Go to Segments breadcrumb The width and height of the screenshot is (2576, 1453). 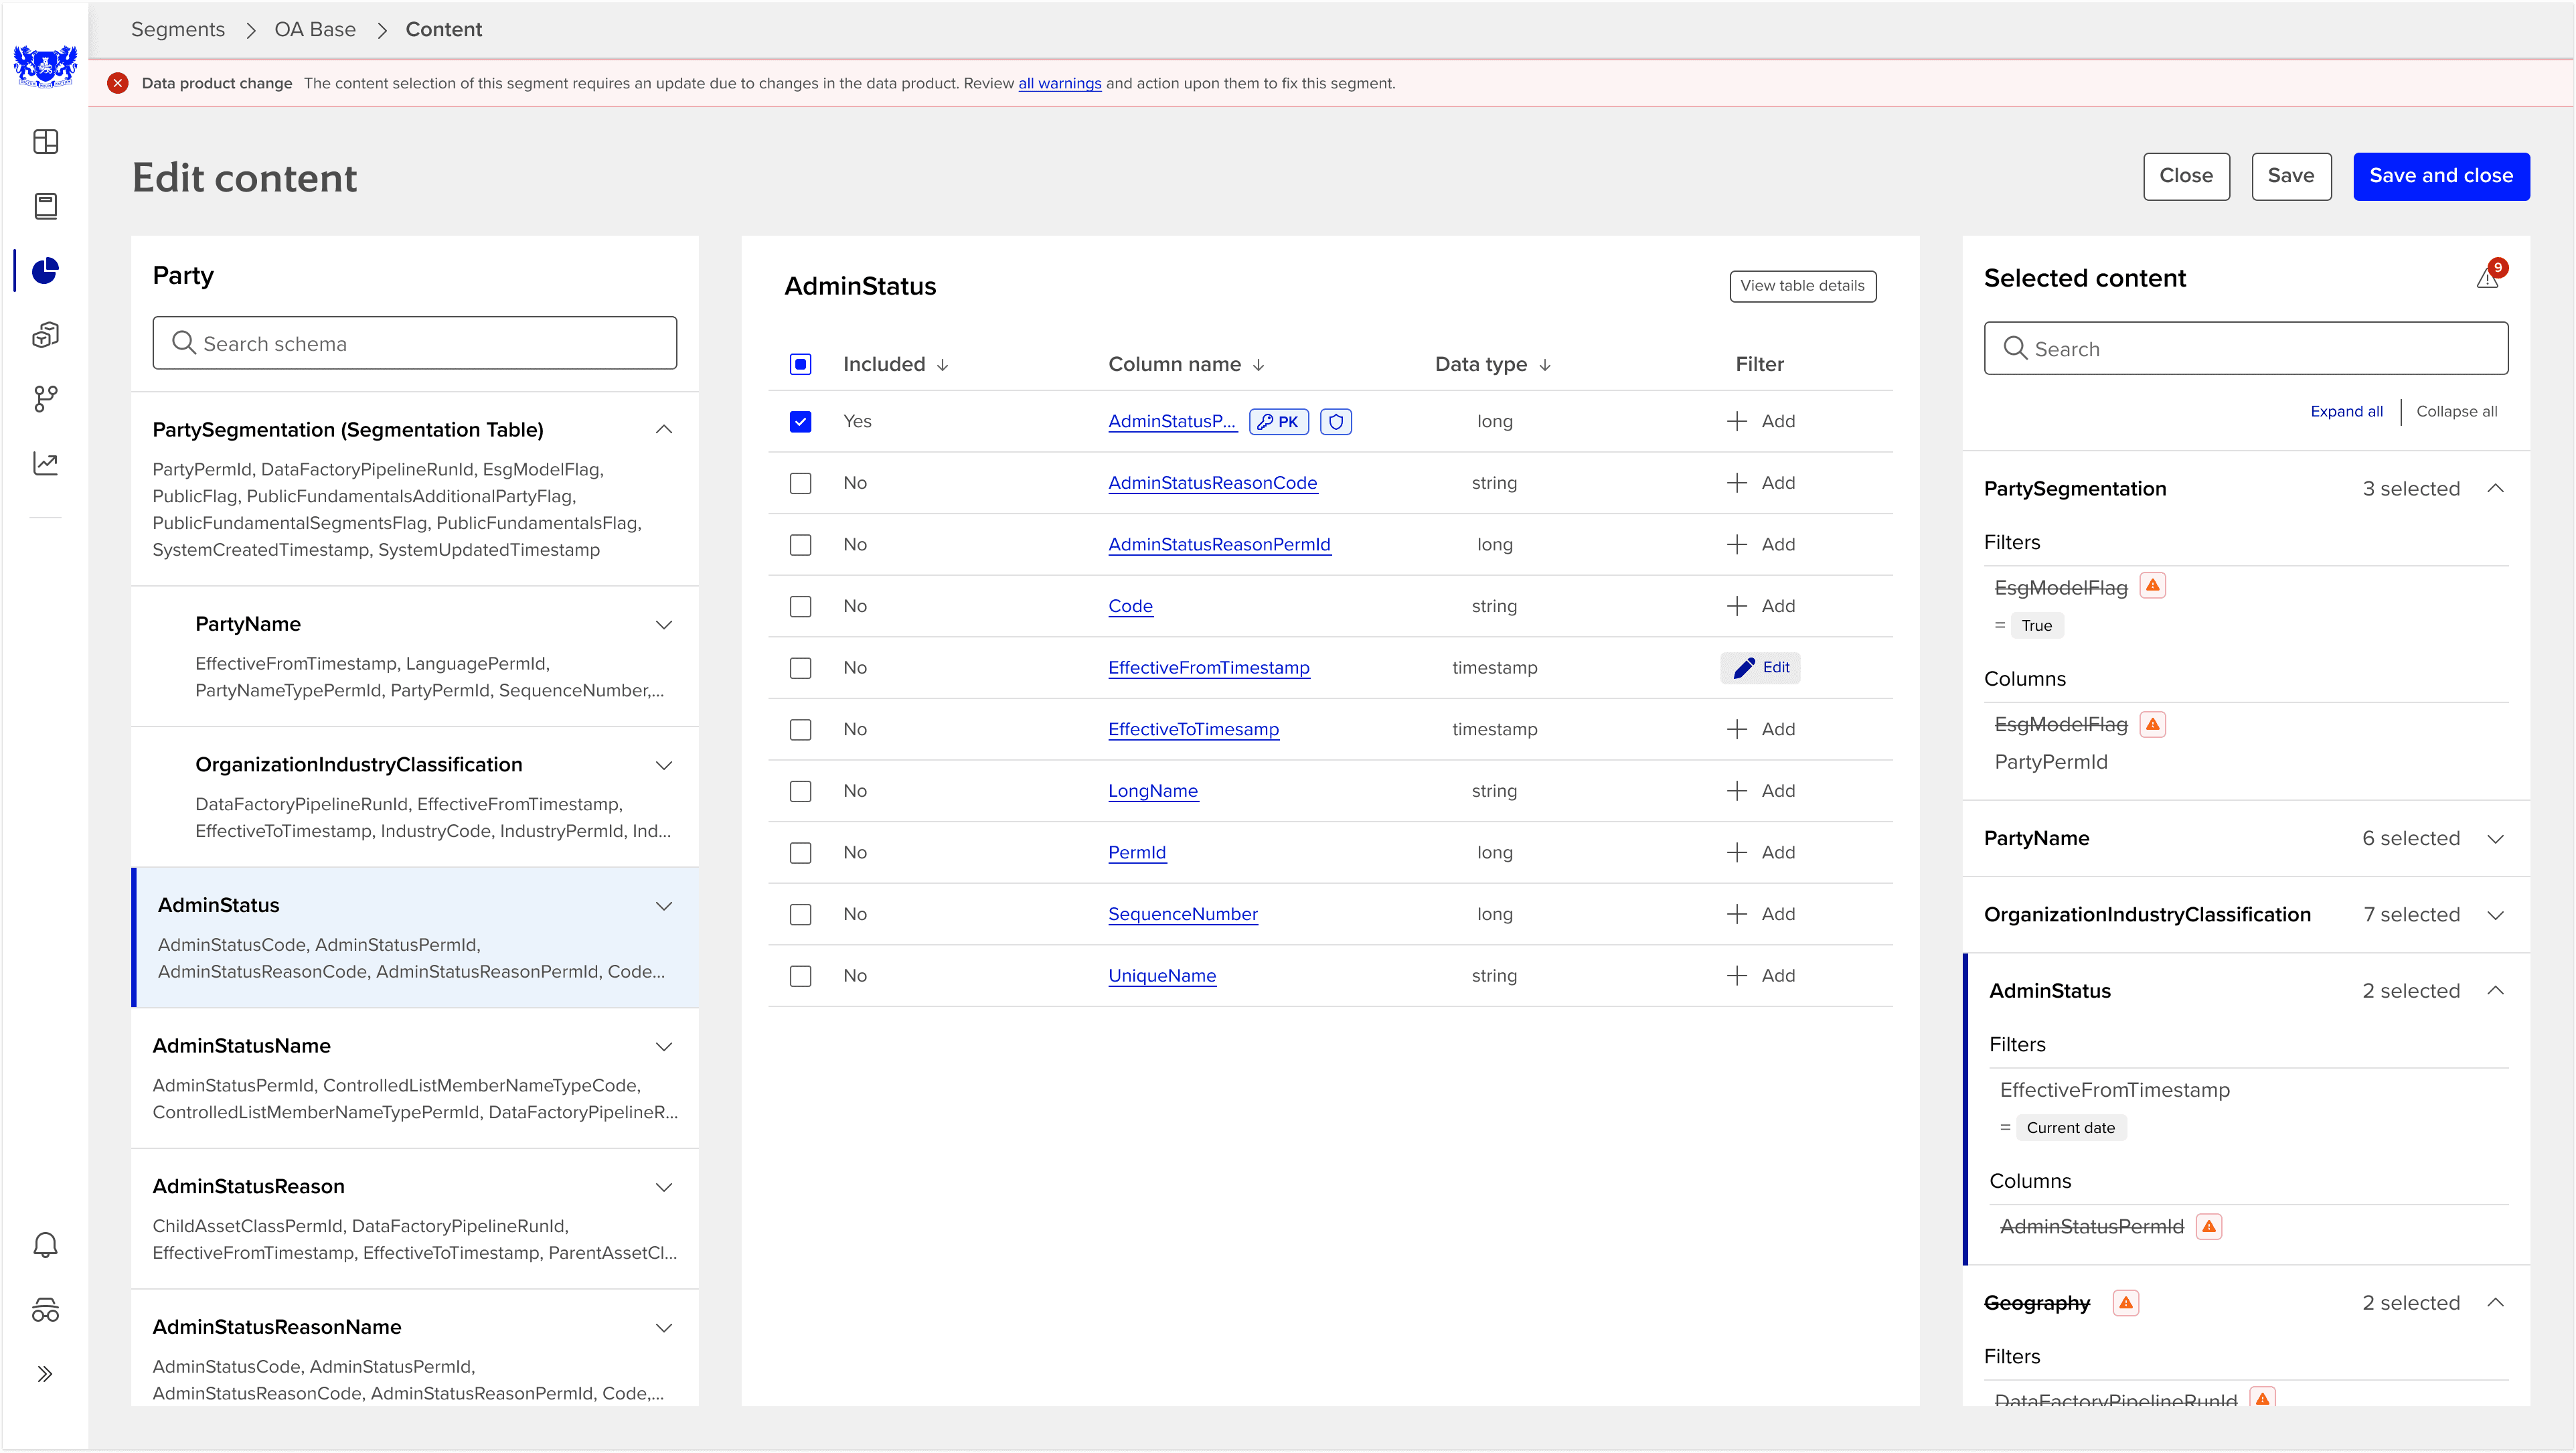pyautogui.click(x=178, y=30)
